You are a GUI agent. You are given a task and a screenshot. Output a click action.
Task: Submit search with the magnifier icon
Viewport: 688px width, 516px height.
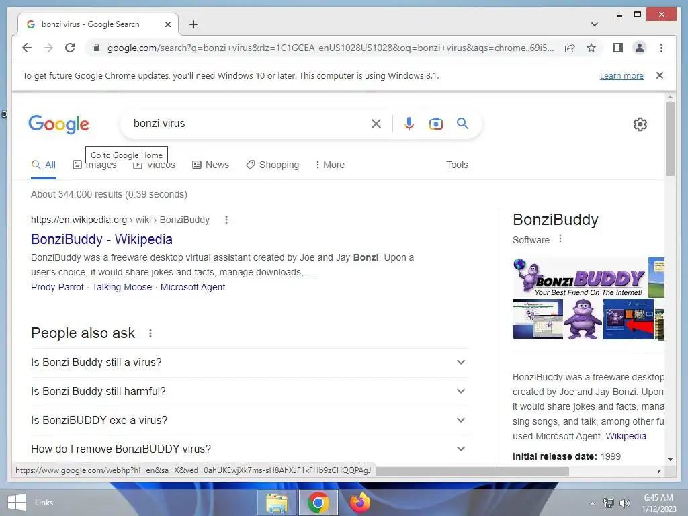462,124
